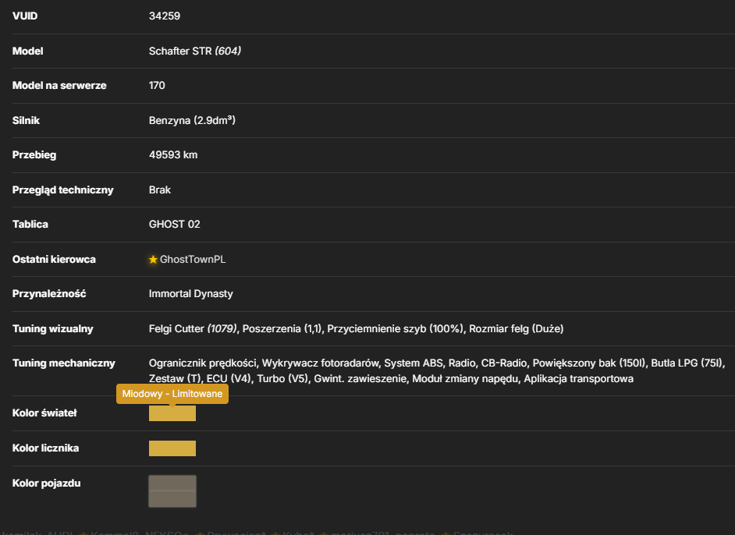
Task: Select the Kolor świateł honey color swatch
Action: tap(172, 413)
